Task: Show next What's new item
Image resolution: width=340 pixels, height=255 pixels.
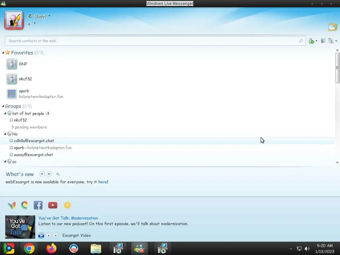Action: [49, 174]
